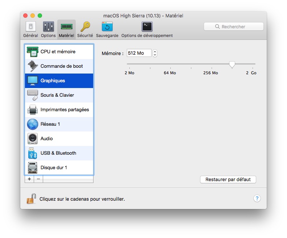This screenshot has height=238, width=287.
Task: Click the Graphiques monitor icon
Action: (x=33, y=81)
